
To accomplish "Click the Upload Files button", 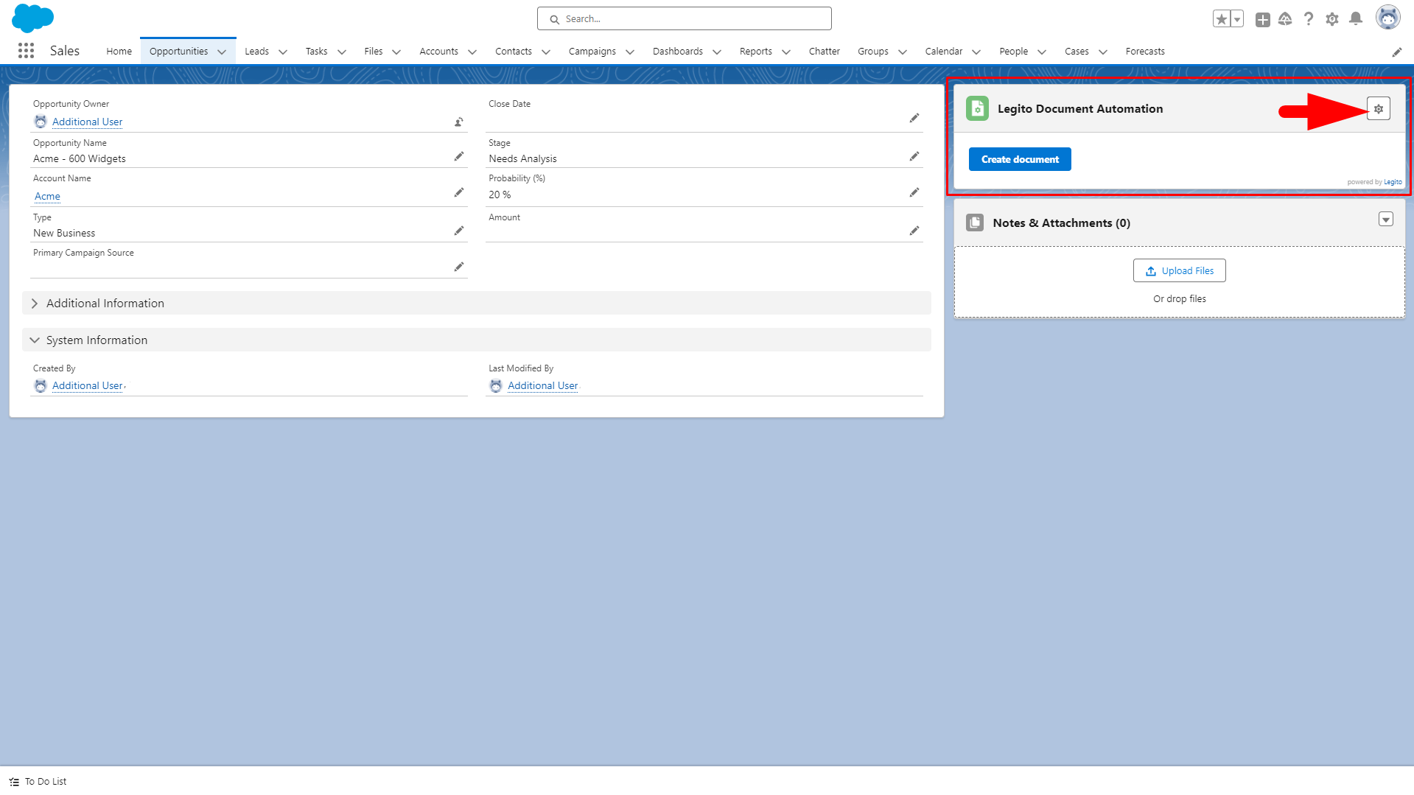I will 1179,270.
